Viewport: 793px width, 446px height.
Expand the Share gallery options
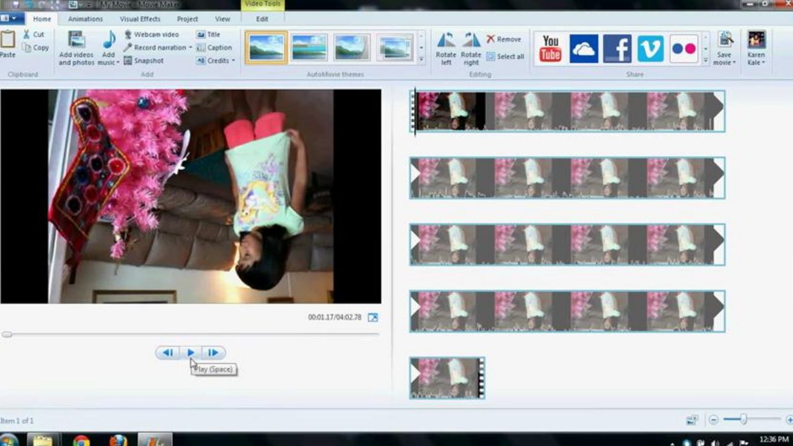coord(705,60)
